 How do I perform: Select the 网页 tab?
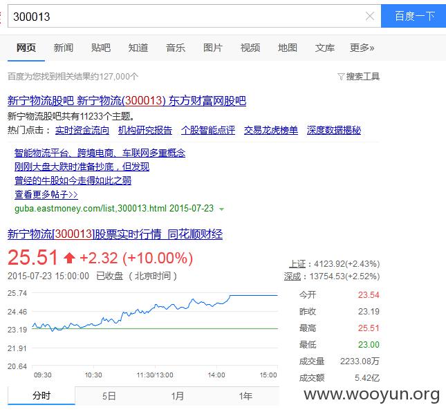26,48
